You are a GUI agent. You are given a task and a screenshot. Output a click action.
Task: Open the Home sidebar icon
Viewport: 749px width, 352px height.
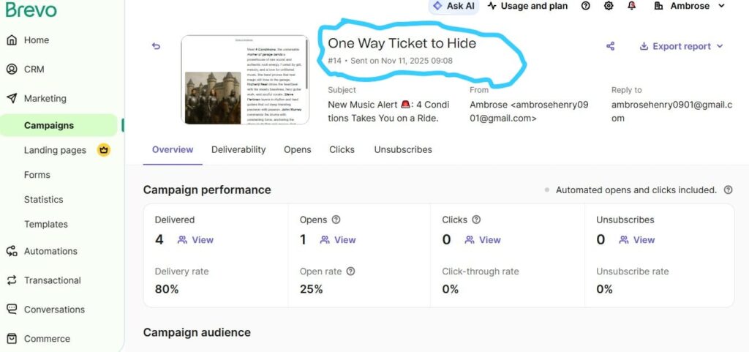(x=12, y=40)
